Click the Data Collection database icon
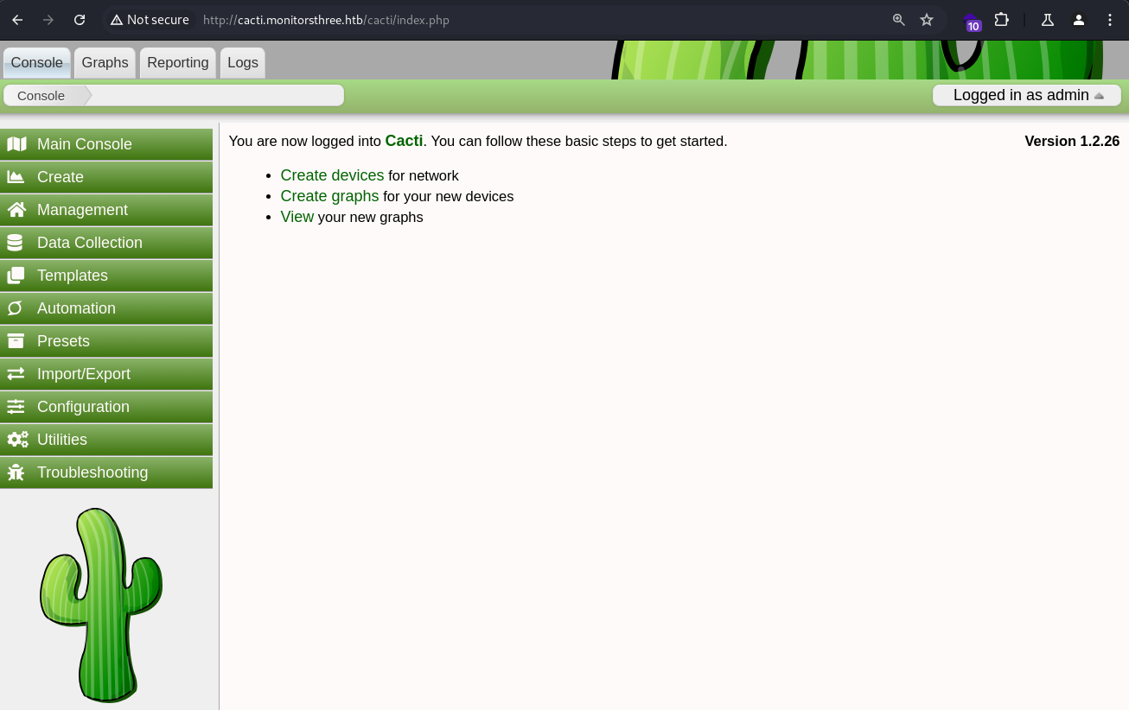1129x710 pixels. coord(15,243)
